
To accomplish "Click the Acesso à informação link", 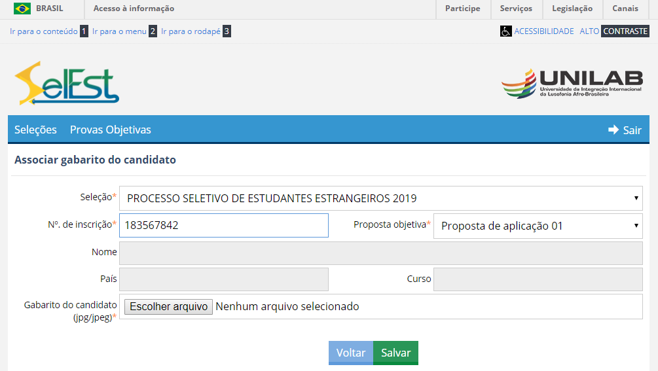I will (x=134, y=9).
